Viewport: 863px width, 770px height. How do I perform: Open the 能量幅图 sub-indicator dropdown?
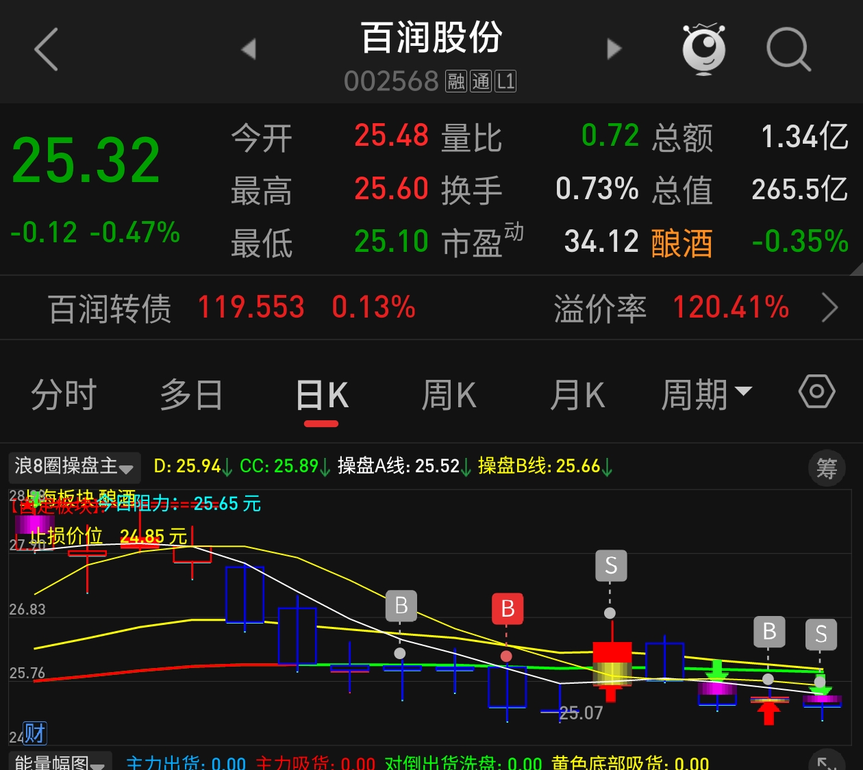(x=60, y=762)
